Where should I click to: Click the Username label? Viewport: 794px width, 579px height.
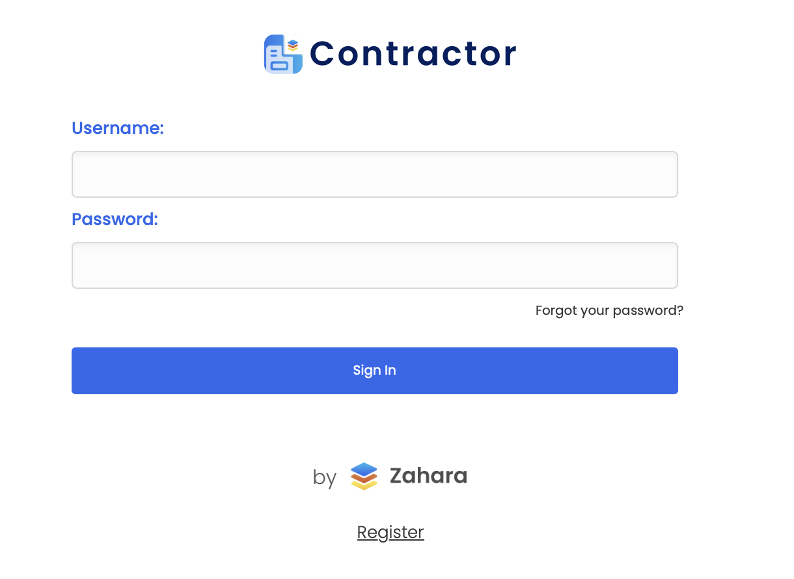[117, 128]
